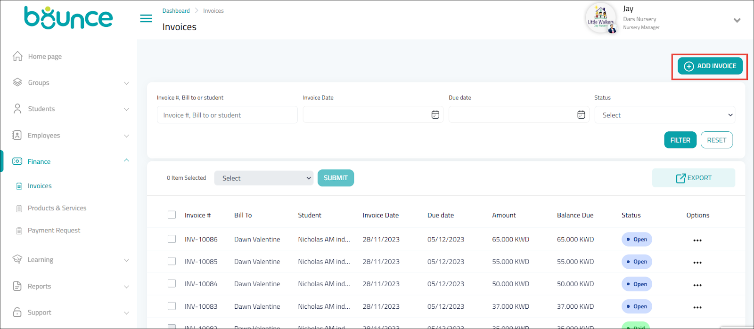The image size is (754, 329).
Task: Check the box for INV-10086
Action: click(172, 239)
